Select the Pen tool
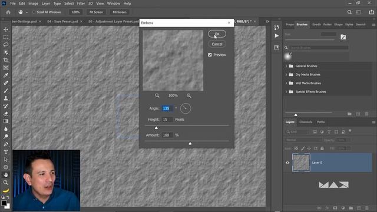This screenshot has width=377, height=212. (x=6, y=144)
